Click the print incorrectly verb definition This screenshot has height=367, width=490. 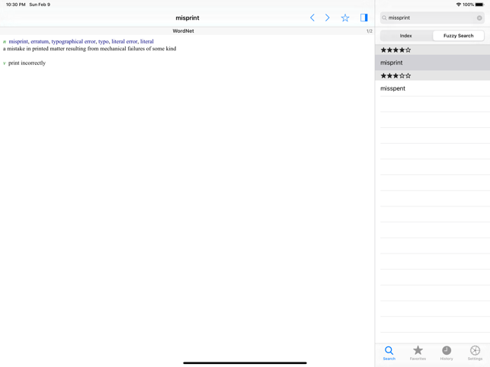point(27,63)
